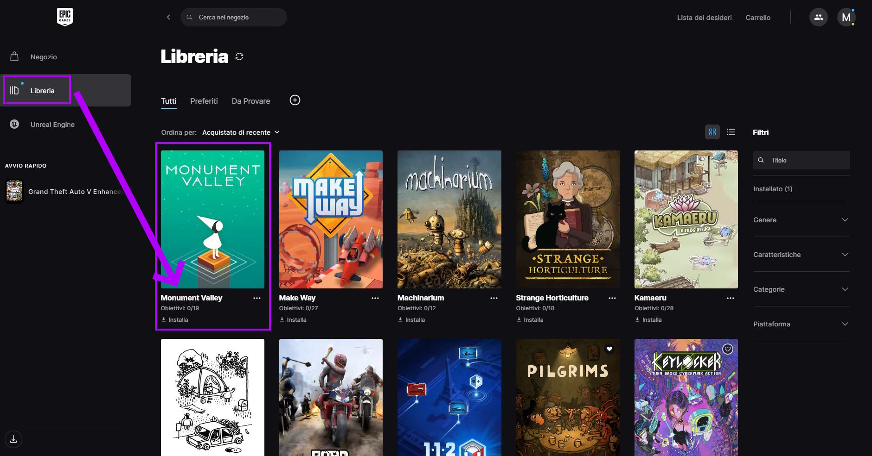
Task: Launch Grand Theft Auto V Enhanced from Avvio Rapido
Action: (x=65, y=191)
